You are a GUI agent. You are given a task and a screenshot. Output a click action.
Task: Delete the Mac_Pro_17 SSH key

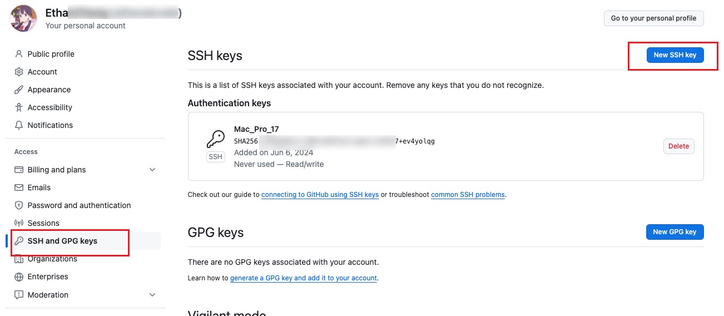tap(678, 146)
